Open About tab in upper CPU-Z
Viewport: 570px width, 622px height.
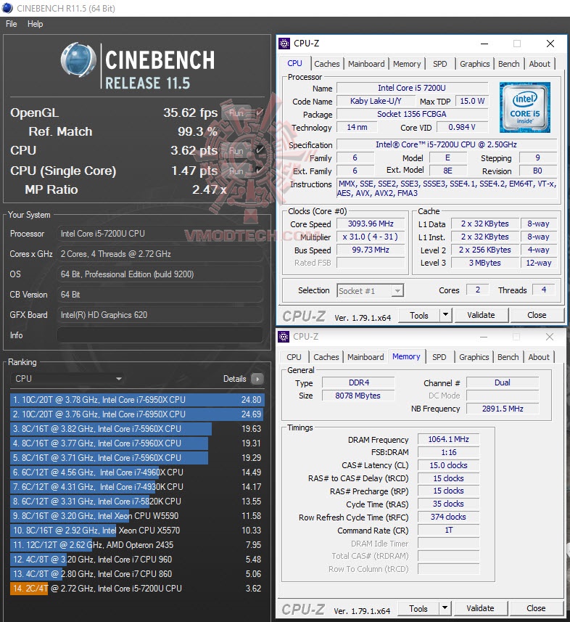pyautogui.click(x=540, y=64)
